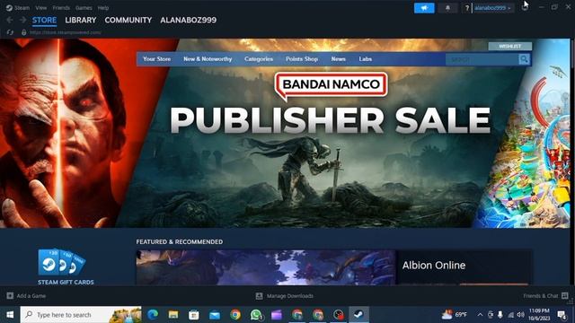This screenshot has height=323, width=575.
Task: Open WhatsApp from the taskbar
Action: tap(256, 314)
